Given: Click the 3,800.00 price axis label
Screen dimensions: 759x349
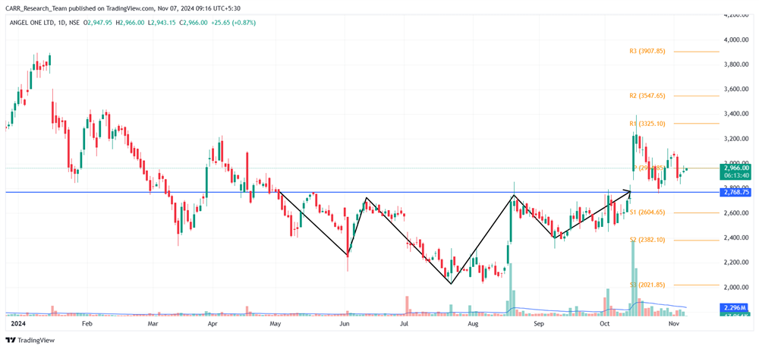Looking at the screenshot, I should click(x=736, y=64).
